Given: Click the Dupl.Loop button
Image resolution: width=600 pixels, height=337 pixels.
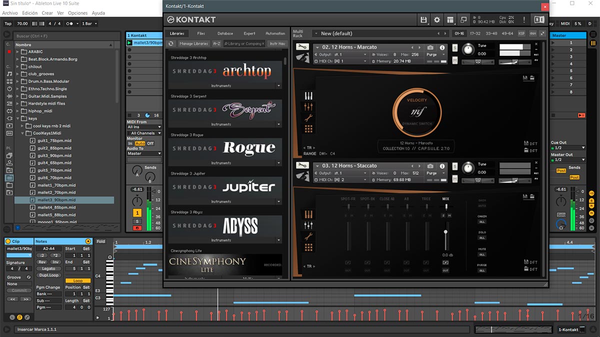Looking at the screenshot, I should point(48,275).
